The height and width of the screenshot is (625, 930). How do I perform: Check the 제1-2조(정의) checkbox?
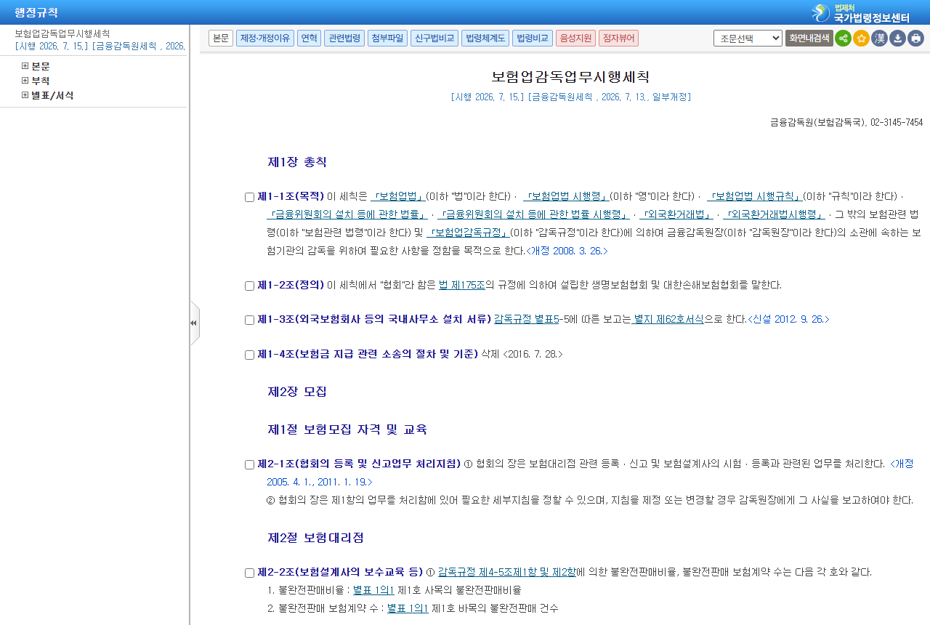coord(249,286)
